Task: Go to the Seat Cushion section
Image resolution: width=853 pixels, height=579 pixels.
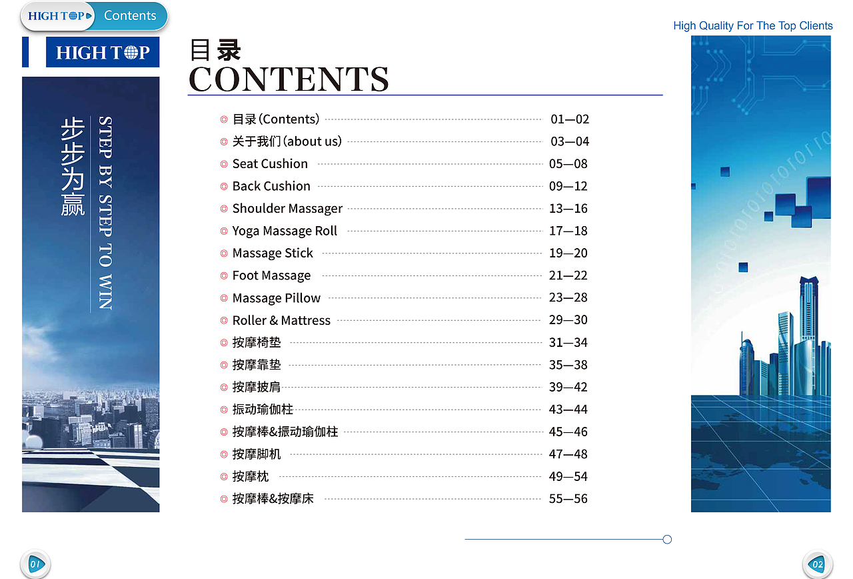Action: [270, 164]
